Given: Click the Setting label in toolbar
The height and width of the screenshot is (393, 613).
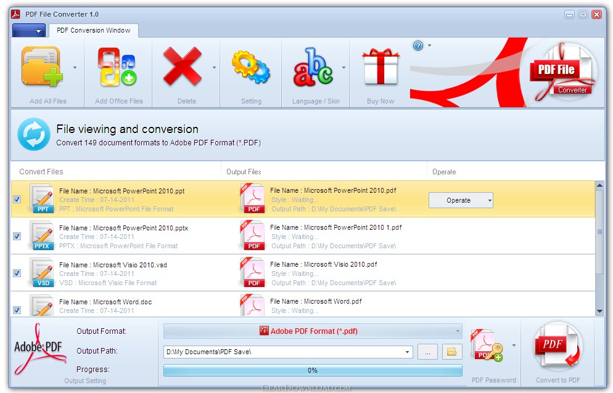Looking at the screenshot, I should 251,101.
